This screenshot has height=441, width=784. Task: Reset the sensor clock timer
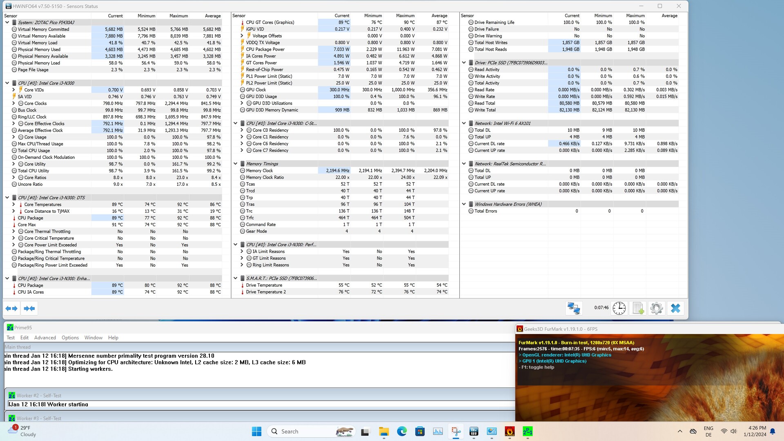[619, 308]
